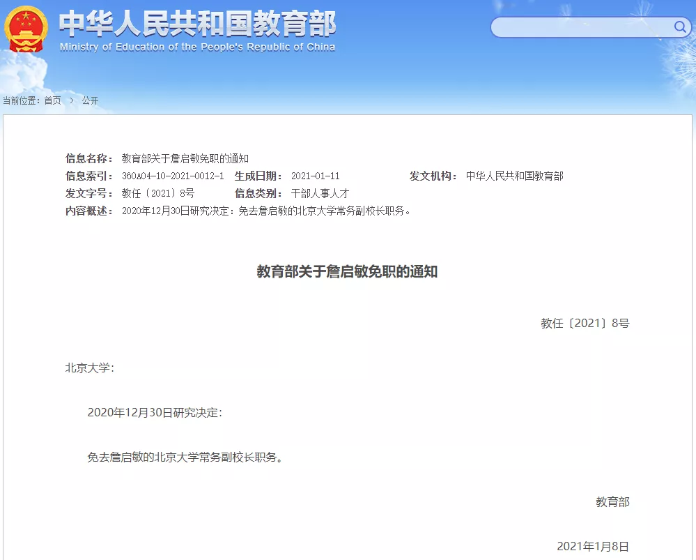Select the red emblem at top left
The width and height of the screenshot is (696, 560).
(25, 28)
